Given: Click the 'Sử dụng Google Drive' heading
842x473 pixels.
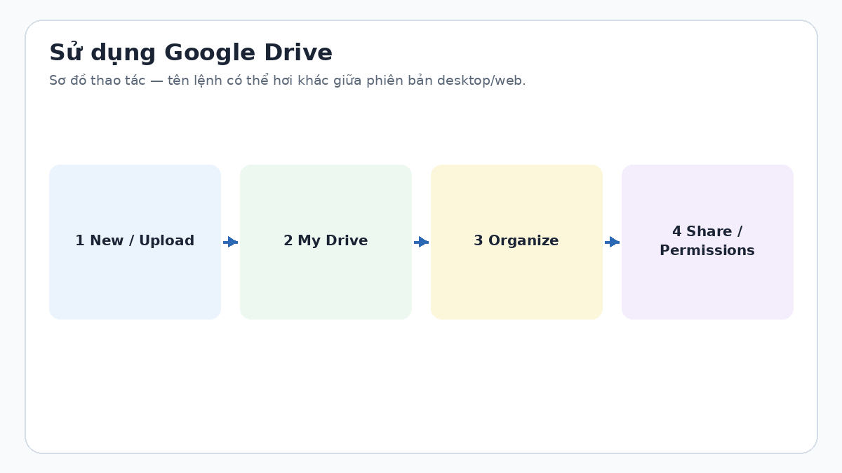Looking at the screenshot, I should pyautogui.click(x=191, y=53).
